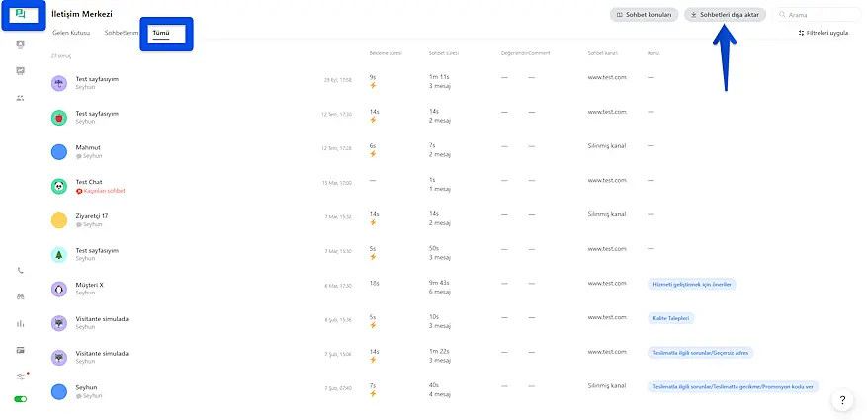
Task: Open the binoculars visitor monitoring icon
Action: pos(21,296)
